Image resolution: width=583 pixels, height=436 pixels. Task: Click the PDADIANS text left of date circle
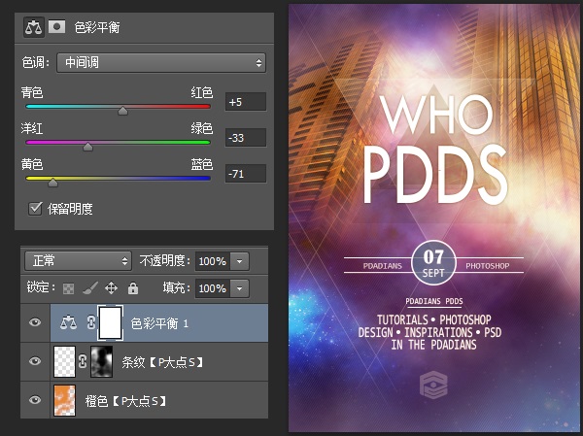[x=383, y=266]
